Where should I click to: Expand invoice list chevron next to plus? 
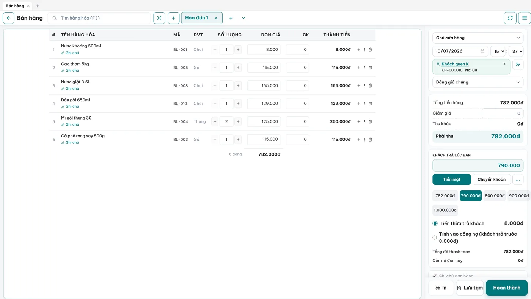tap(244, 18)
